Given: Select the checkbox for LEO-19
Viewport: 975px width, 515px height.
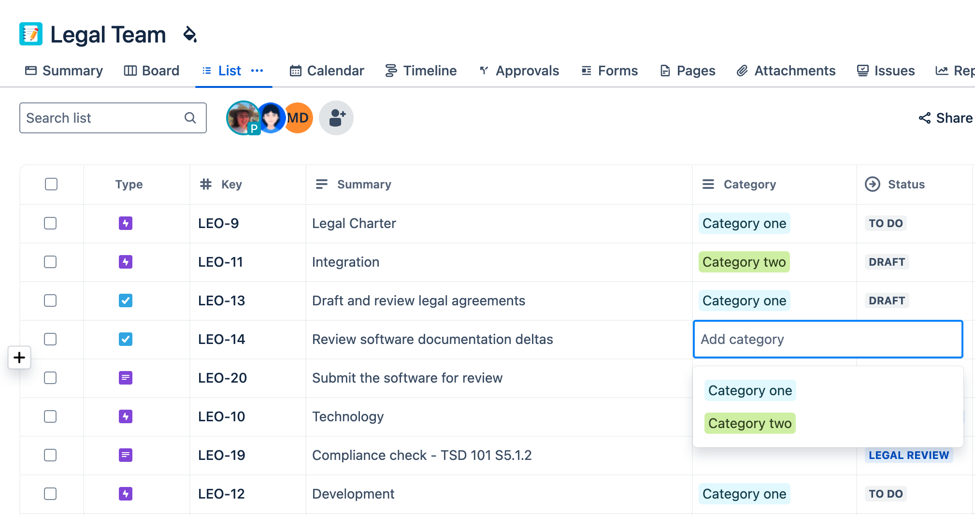Looking at the screenshot, I should tap(50, 455).
